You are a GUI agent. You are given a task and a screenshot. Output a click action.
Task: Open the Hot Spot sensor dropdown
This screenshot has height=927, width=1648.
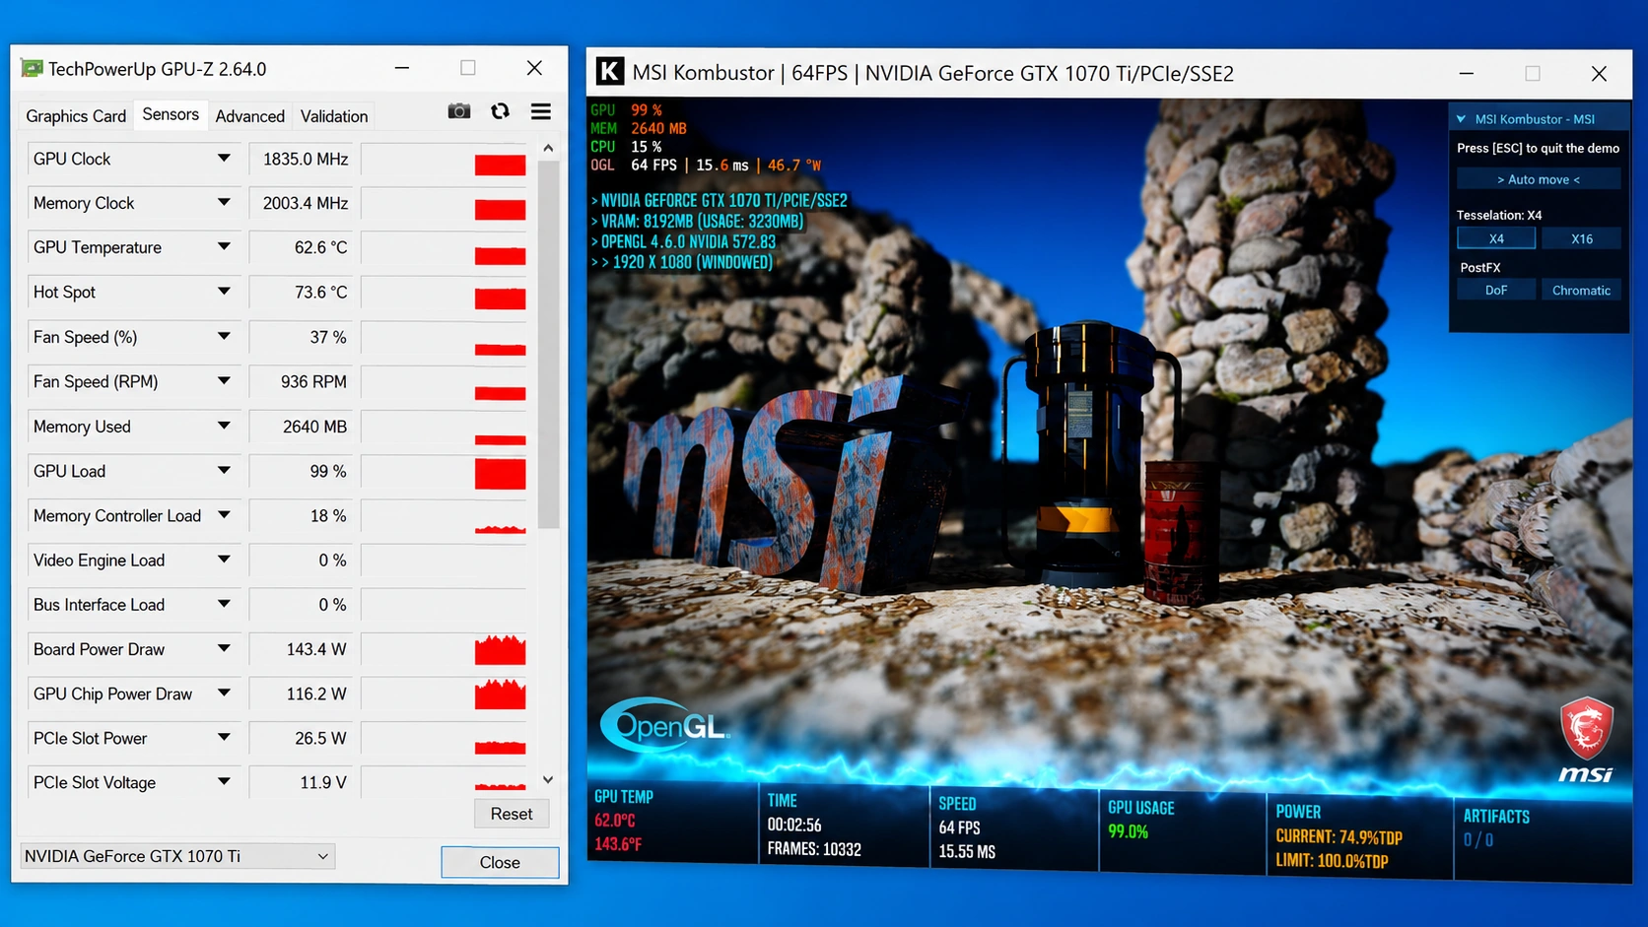click(x=224, y=292)
